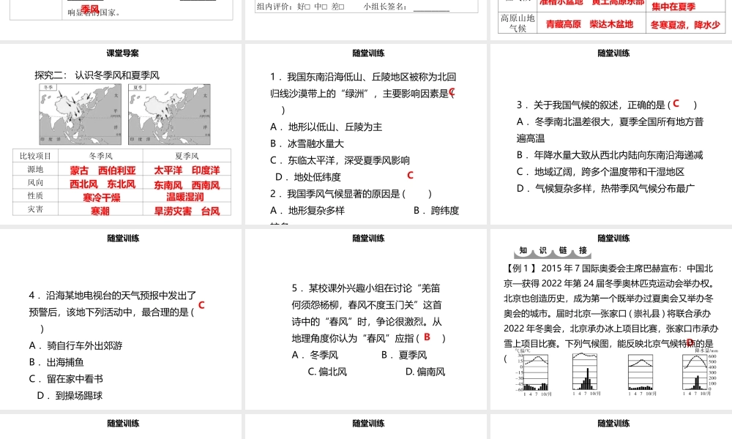Click question 1 option B 冰雪融水量大
Image resolution: width=732 pixels, height=439 pixels.
point(307,143)
